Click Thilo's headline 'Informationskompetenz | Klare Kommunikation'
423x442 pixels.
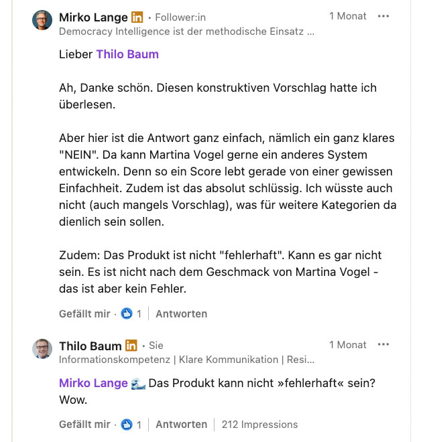(186, 360)
